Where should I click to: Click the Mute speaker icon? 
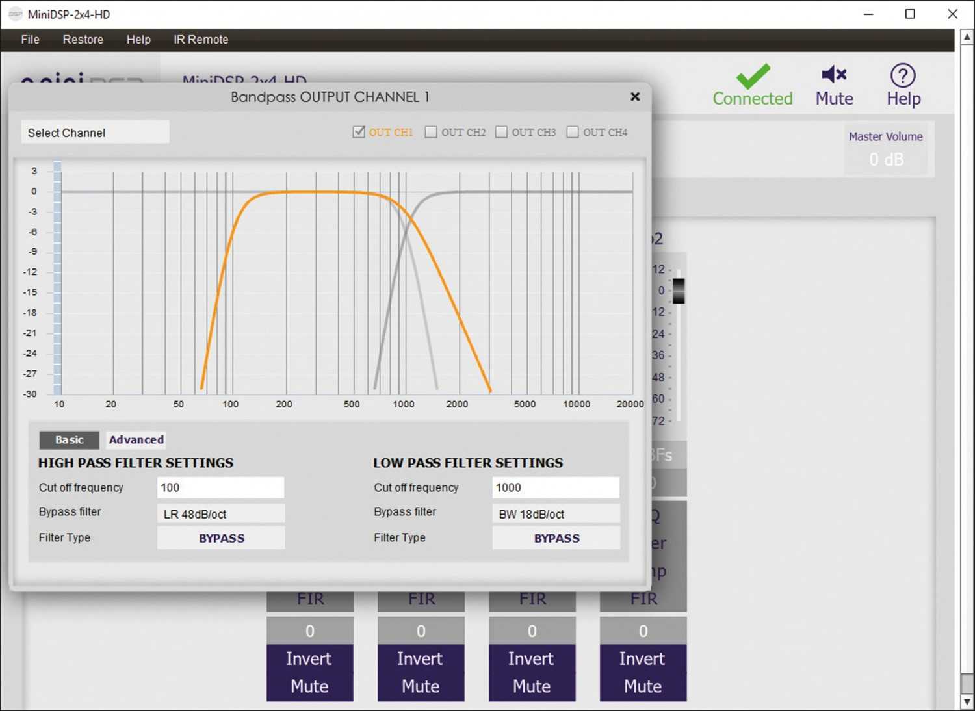(834, 74)
